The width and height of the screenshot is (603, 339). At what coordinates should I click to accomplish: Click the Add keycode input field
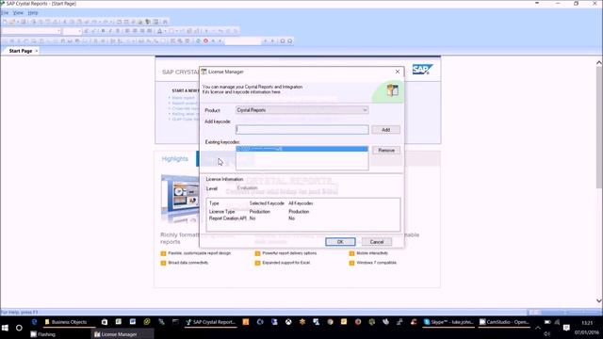301,130
